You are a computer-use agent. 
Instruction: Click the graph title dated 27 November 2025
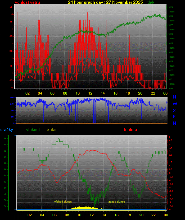[105, 2]
